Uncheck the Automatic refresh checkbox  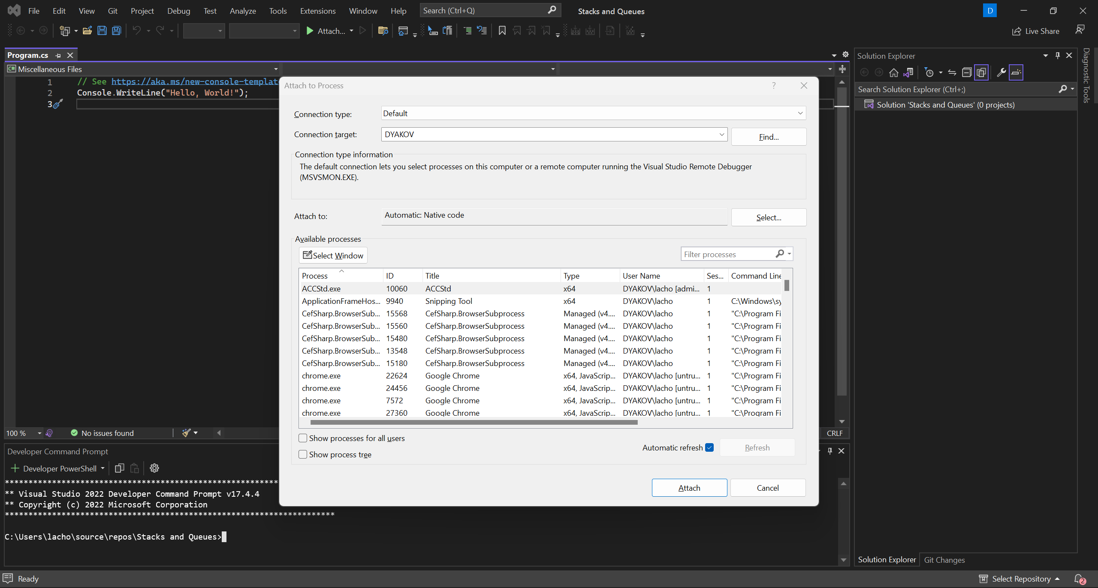click(x=709, y=447)
